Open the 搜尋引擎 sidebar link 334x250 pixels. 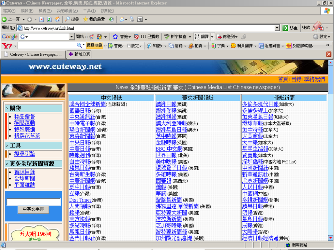click(24, 154)
